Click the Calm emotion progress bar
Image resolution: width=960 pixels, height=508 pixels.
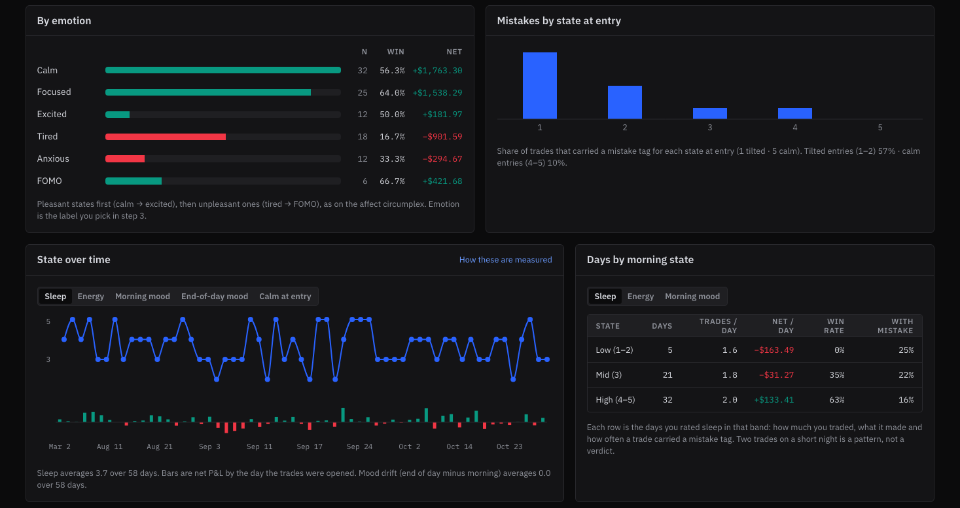tap(223, 70)
